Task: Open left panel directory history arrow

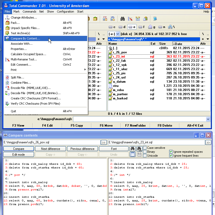Action: [x=103, y=39]
